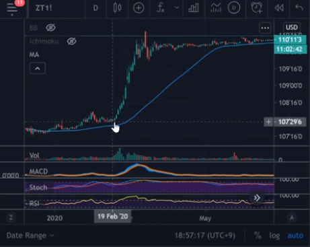Viewport: 310px width, 247px height.
Task: Click the May label on time axis
Action: 205,218
